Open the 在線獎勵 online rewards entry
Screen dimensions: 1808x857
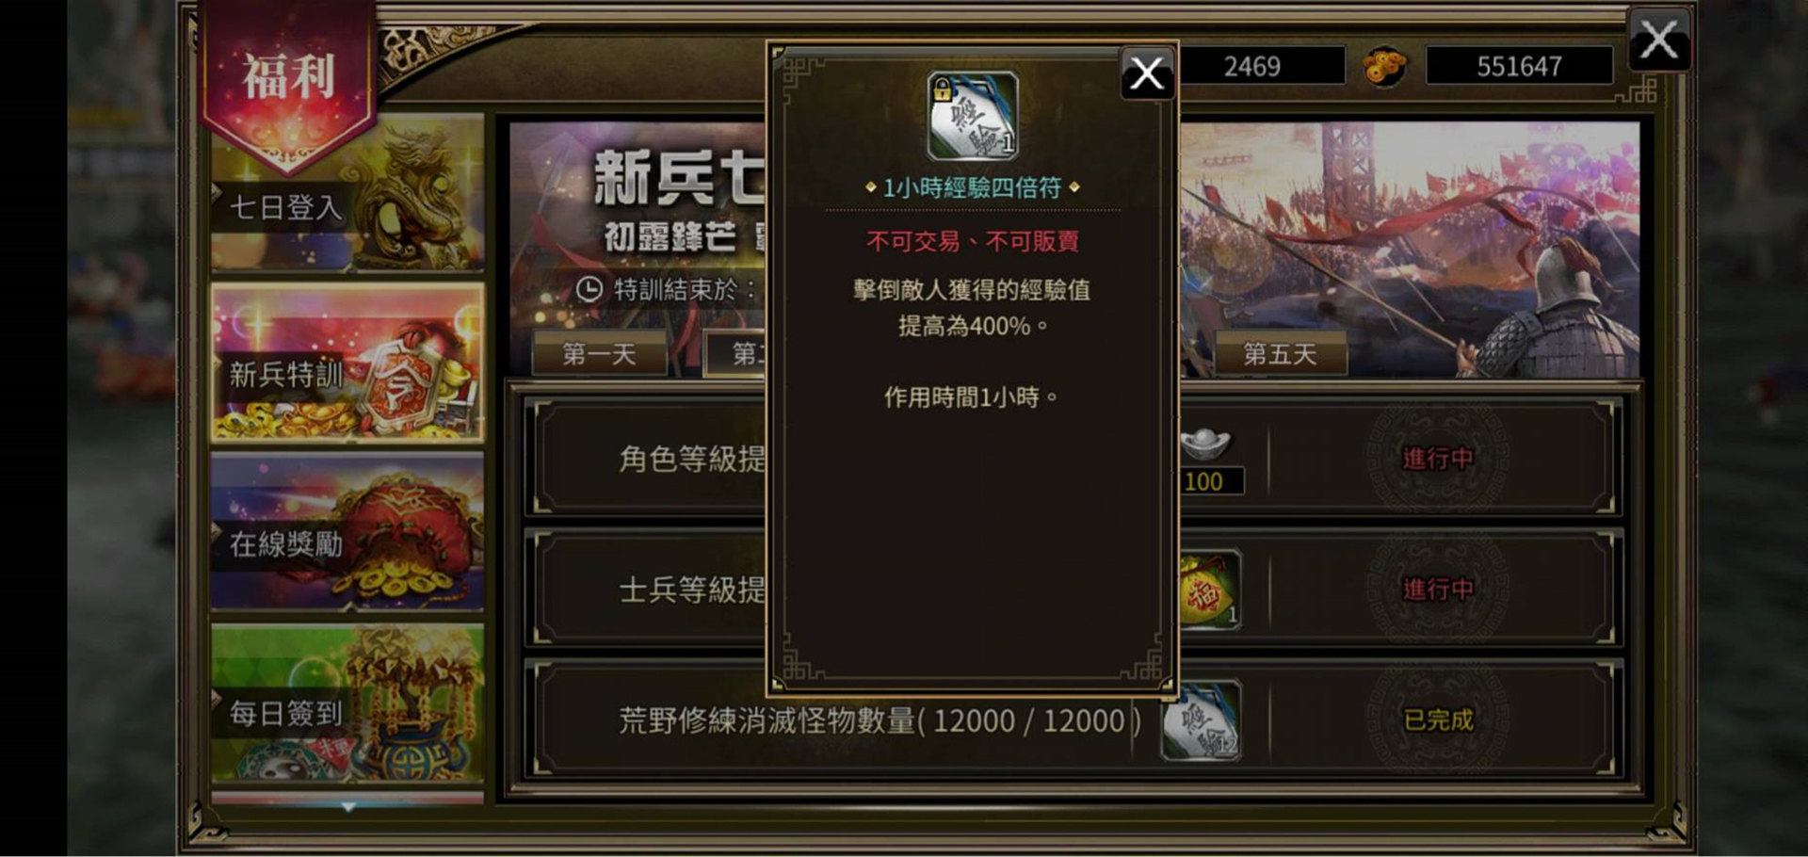tap(347, 532)
